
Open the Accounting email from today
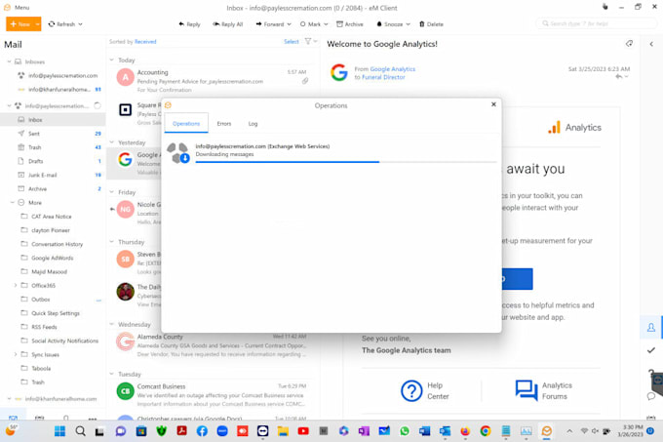[213, 81]
